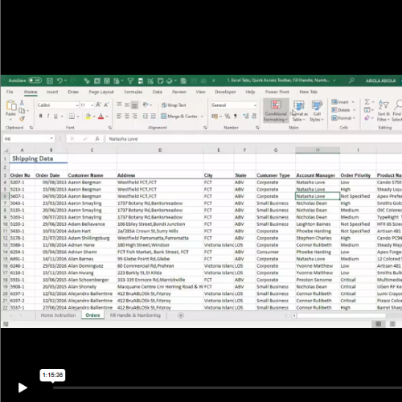Screen dimensions: 402x402
Task: Click the Decrease Decimal icon
Action: pos(254,116)
